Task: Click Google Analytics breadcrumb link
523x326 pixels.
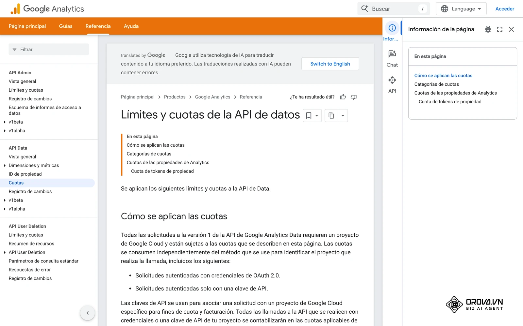Action: click(212, 97)
